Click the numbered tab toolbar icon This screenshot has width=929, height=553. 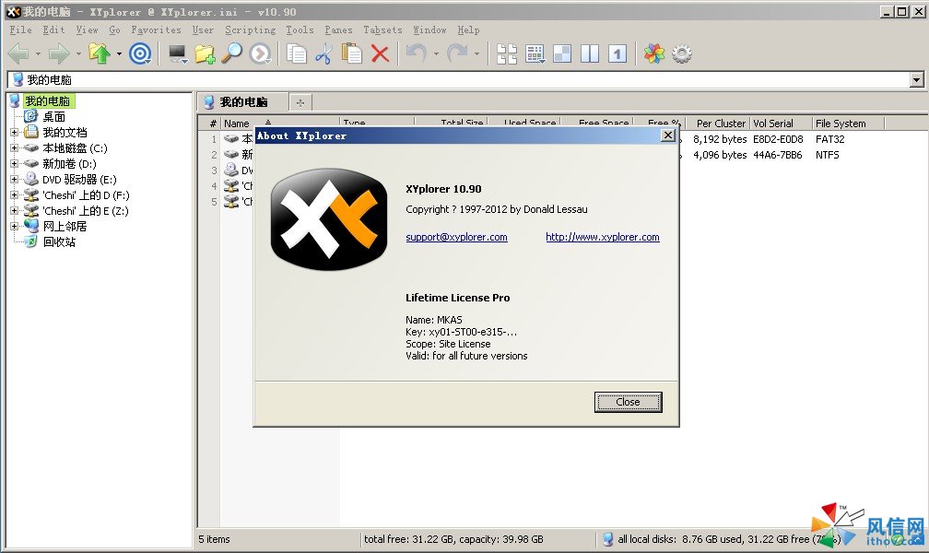pos(617,54)
